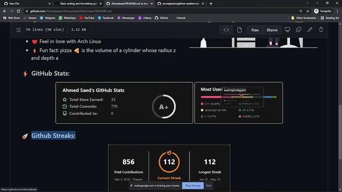Click the 112 Current Streak ring
Screen dimensions: 342x192
(169, 162)
